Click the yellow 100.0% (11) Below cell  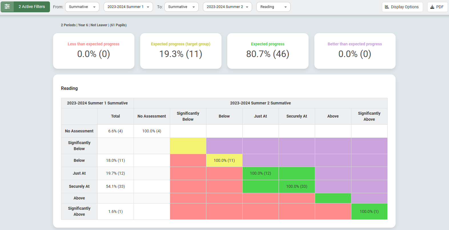click(x=224, y=160)
